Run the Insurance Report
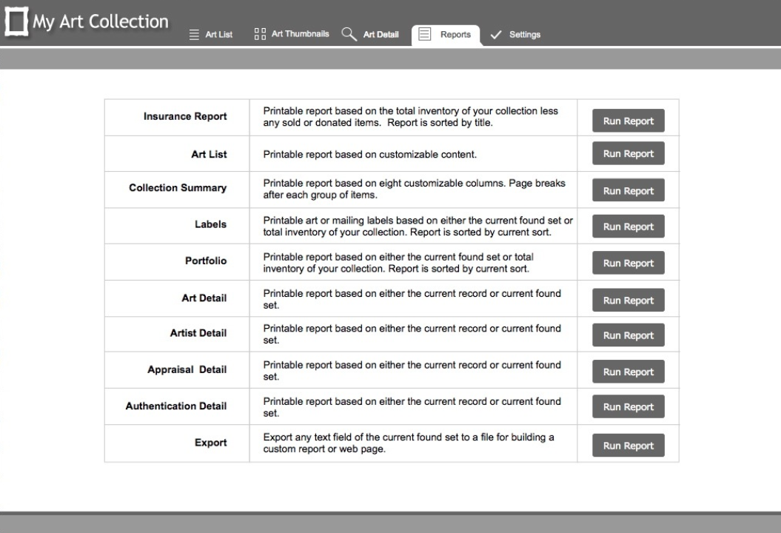Image resolution: width=781 pixels, height=533 pixels. pos(628,120)
